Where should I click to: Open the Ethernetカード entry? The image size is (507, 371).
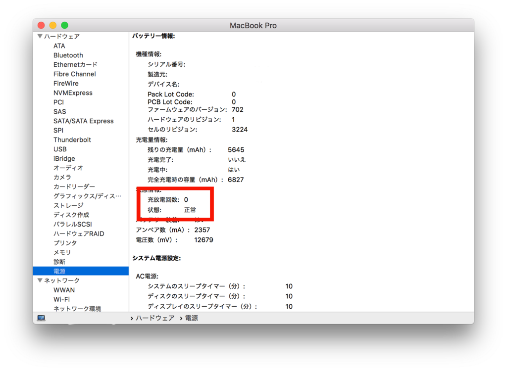pyautogui.click(x=75, y=65)
